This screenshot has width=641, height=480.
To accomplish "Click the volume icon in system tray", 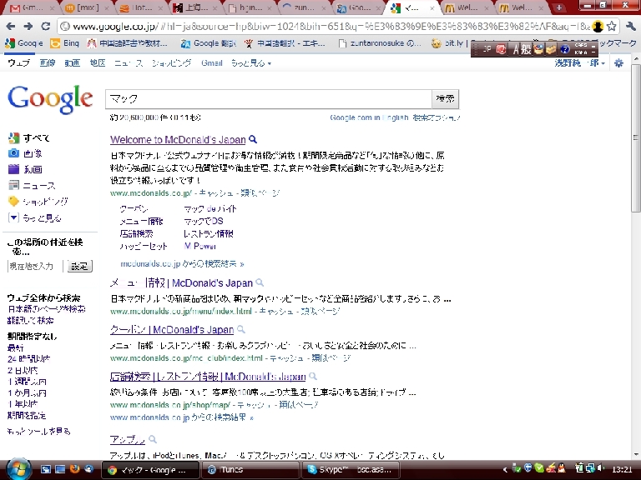I will pos(601,468).
